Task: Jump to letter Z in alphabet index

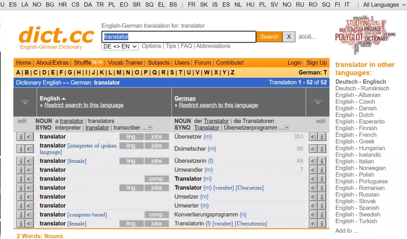Action: pyautogui.click(x=233, y=73)
